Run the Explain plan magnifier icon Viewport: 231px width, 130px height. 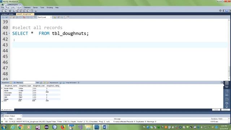coord(17,17)
